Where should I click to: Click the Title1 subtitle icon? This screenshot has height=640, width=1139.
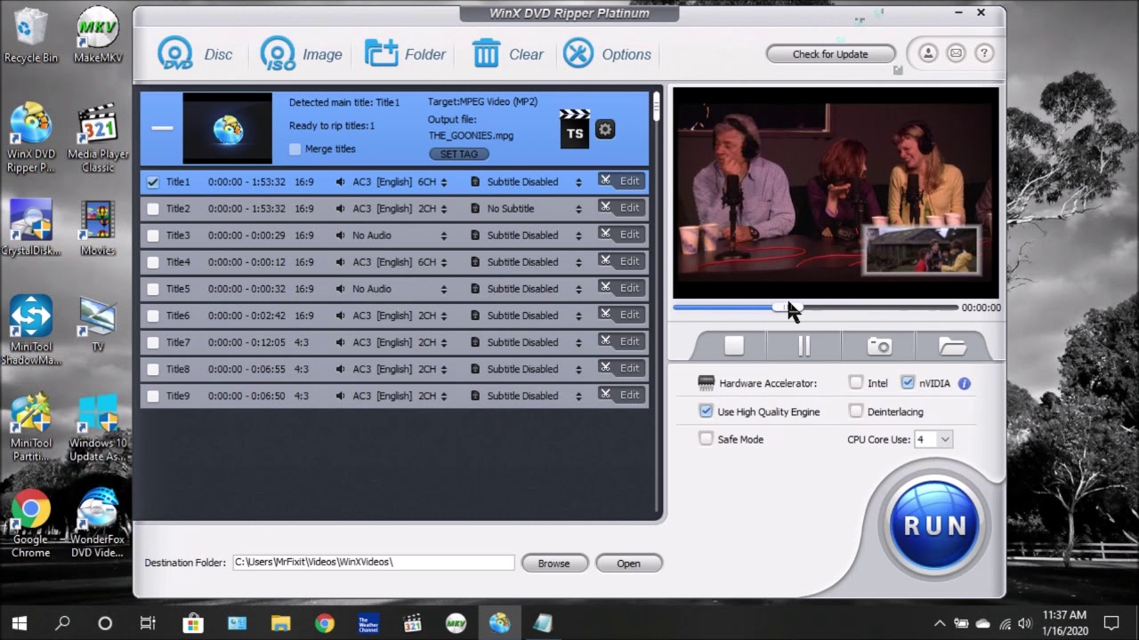click(x=475, y=181)
